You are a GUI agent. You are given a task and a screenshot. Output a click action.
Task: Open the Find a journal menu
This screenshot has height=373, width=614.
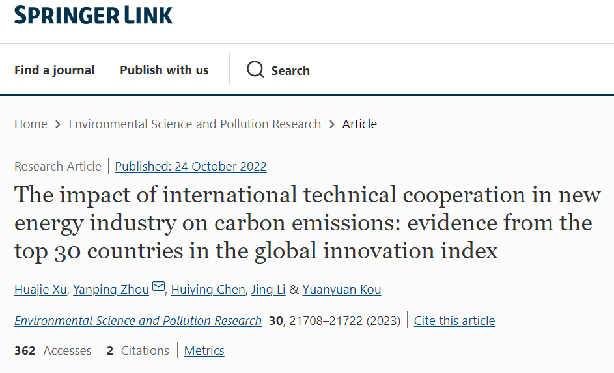coord(54,70)
